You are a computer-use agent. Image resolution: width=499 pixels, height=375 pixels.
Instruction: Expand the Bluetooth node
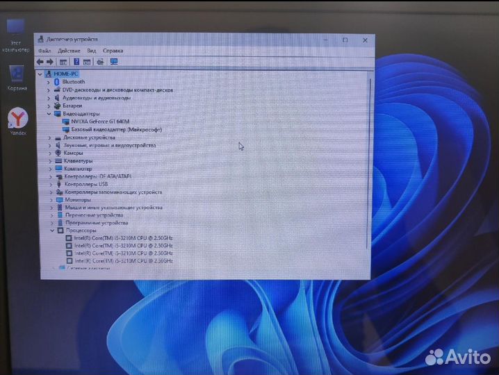pyautogui.click(x=49, y=82)
